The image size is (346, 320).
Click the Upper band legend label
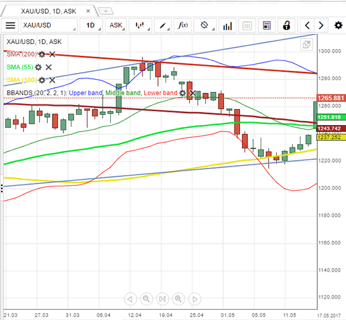(85, 93)
